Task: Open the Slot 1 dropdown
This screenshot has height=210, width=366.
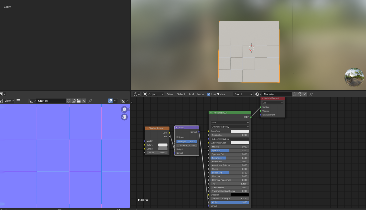Action: [242, 94]
